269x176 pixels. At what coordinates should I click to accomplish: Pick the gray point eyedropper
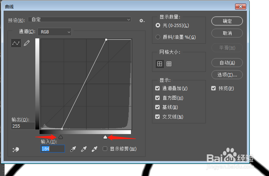click(84, 149)
